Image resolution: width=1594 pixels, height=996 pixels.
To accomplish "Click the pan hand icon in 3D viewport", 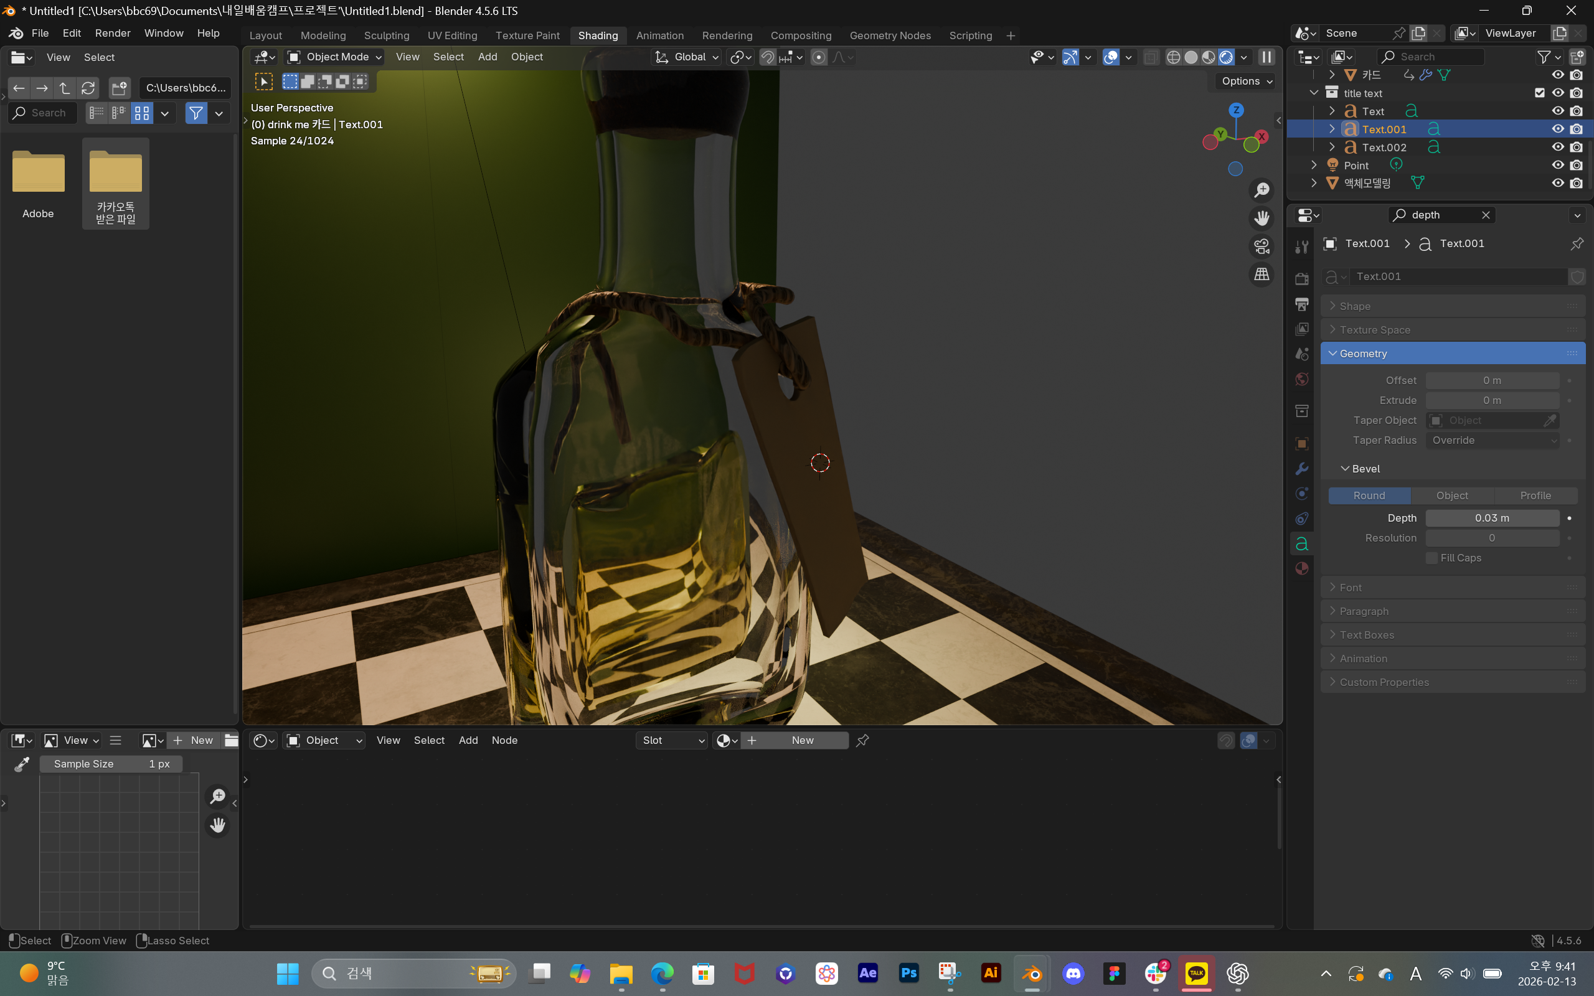I will pos(1262,218).
